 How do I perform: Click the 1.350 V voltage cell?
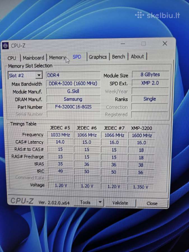click(x=141, y=187)
